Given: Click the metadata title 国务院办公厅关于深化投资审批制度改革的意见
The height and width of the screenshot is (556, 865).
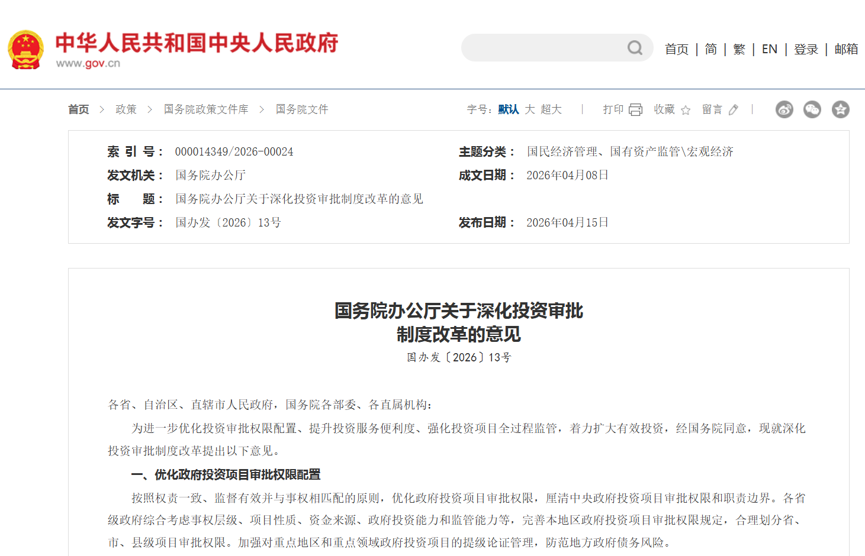Looking at the screenshot, I should [x=299, y=199].
